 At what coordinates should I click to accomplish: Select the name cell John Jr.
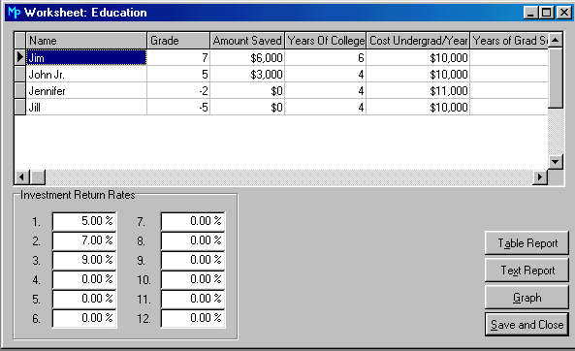coord(86,74)
